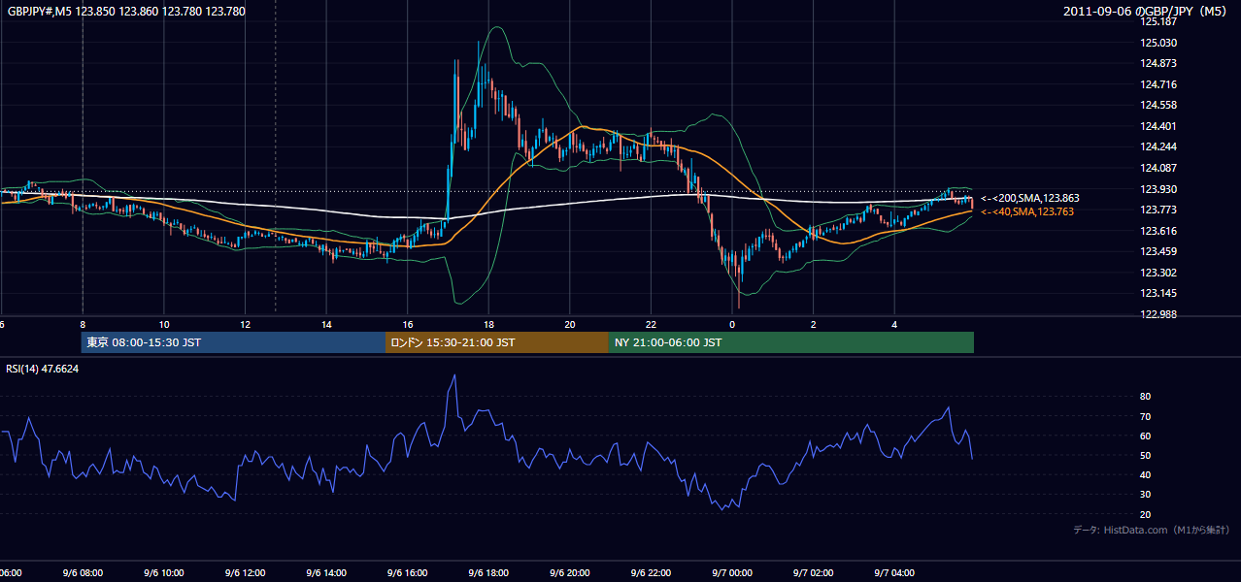Click price axis label 124.716
This screenshot has width=1241, height=582.
click(x=1158, y=84)
